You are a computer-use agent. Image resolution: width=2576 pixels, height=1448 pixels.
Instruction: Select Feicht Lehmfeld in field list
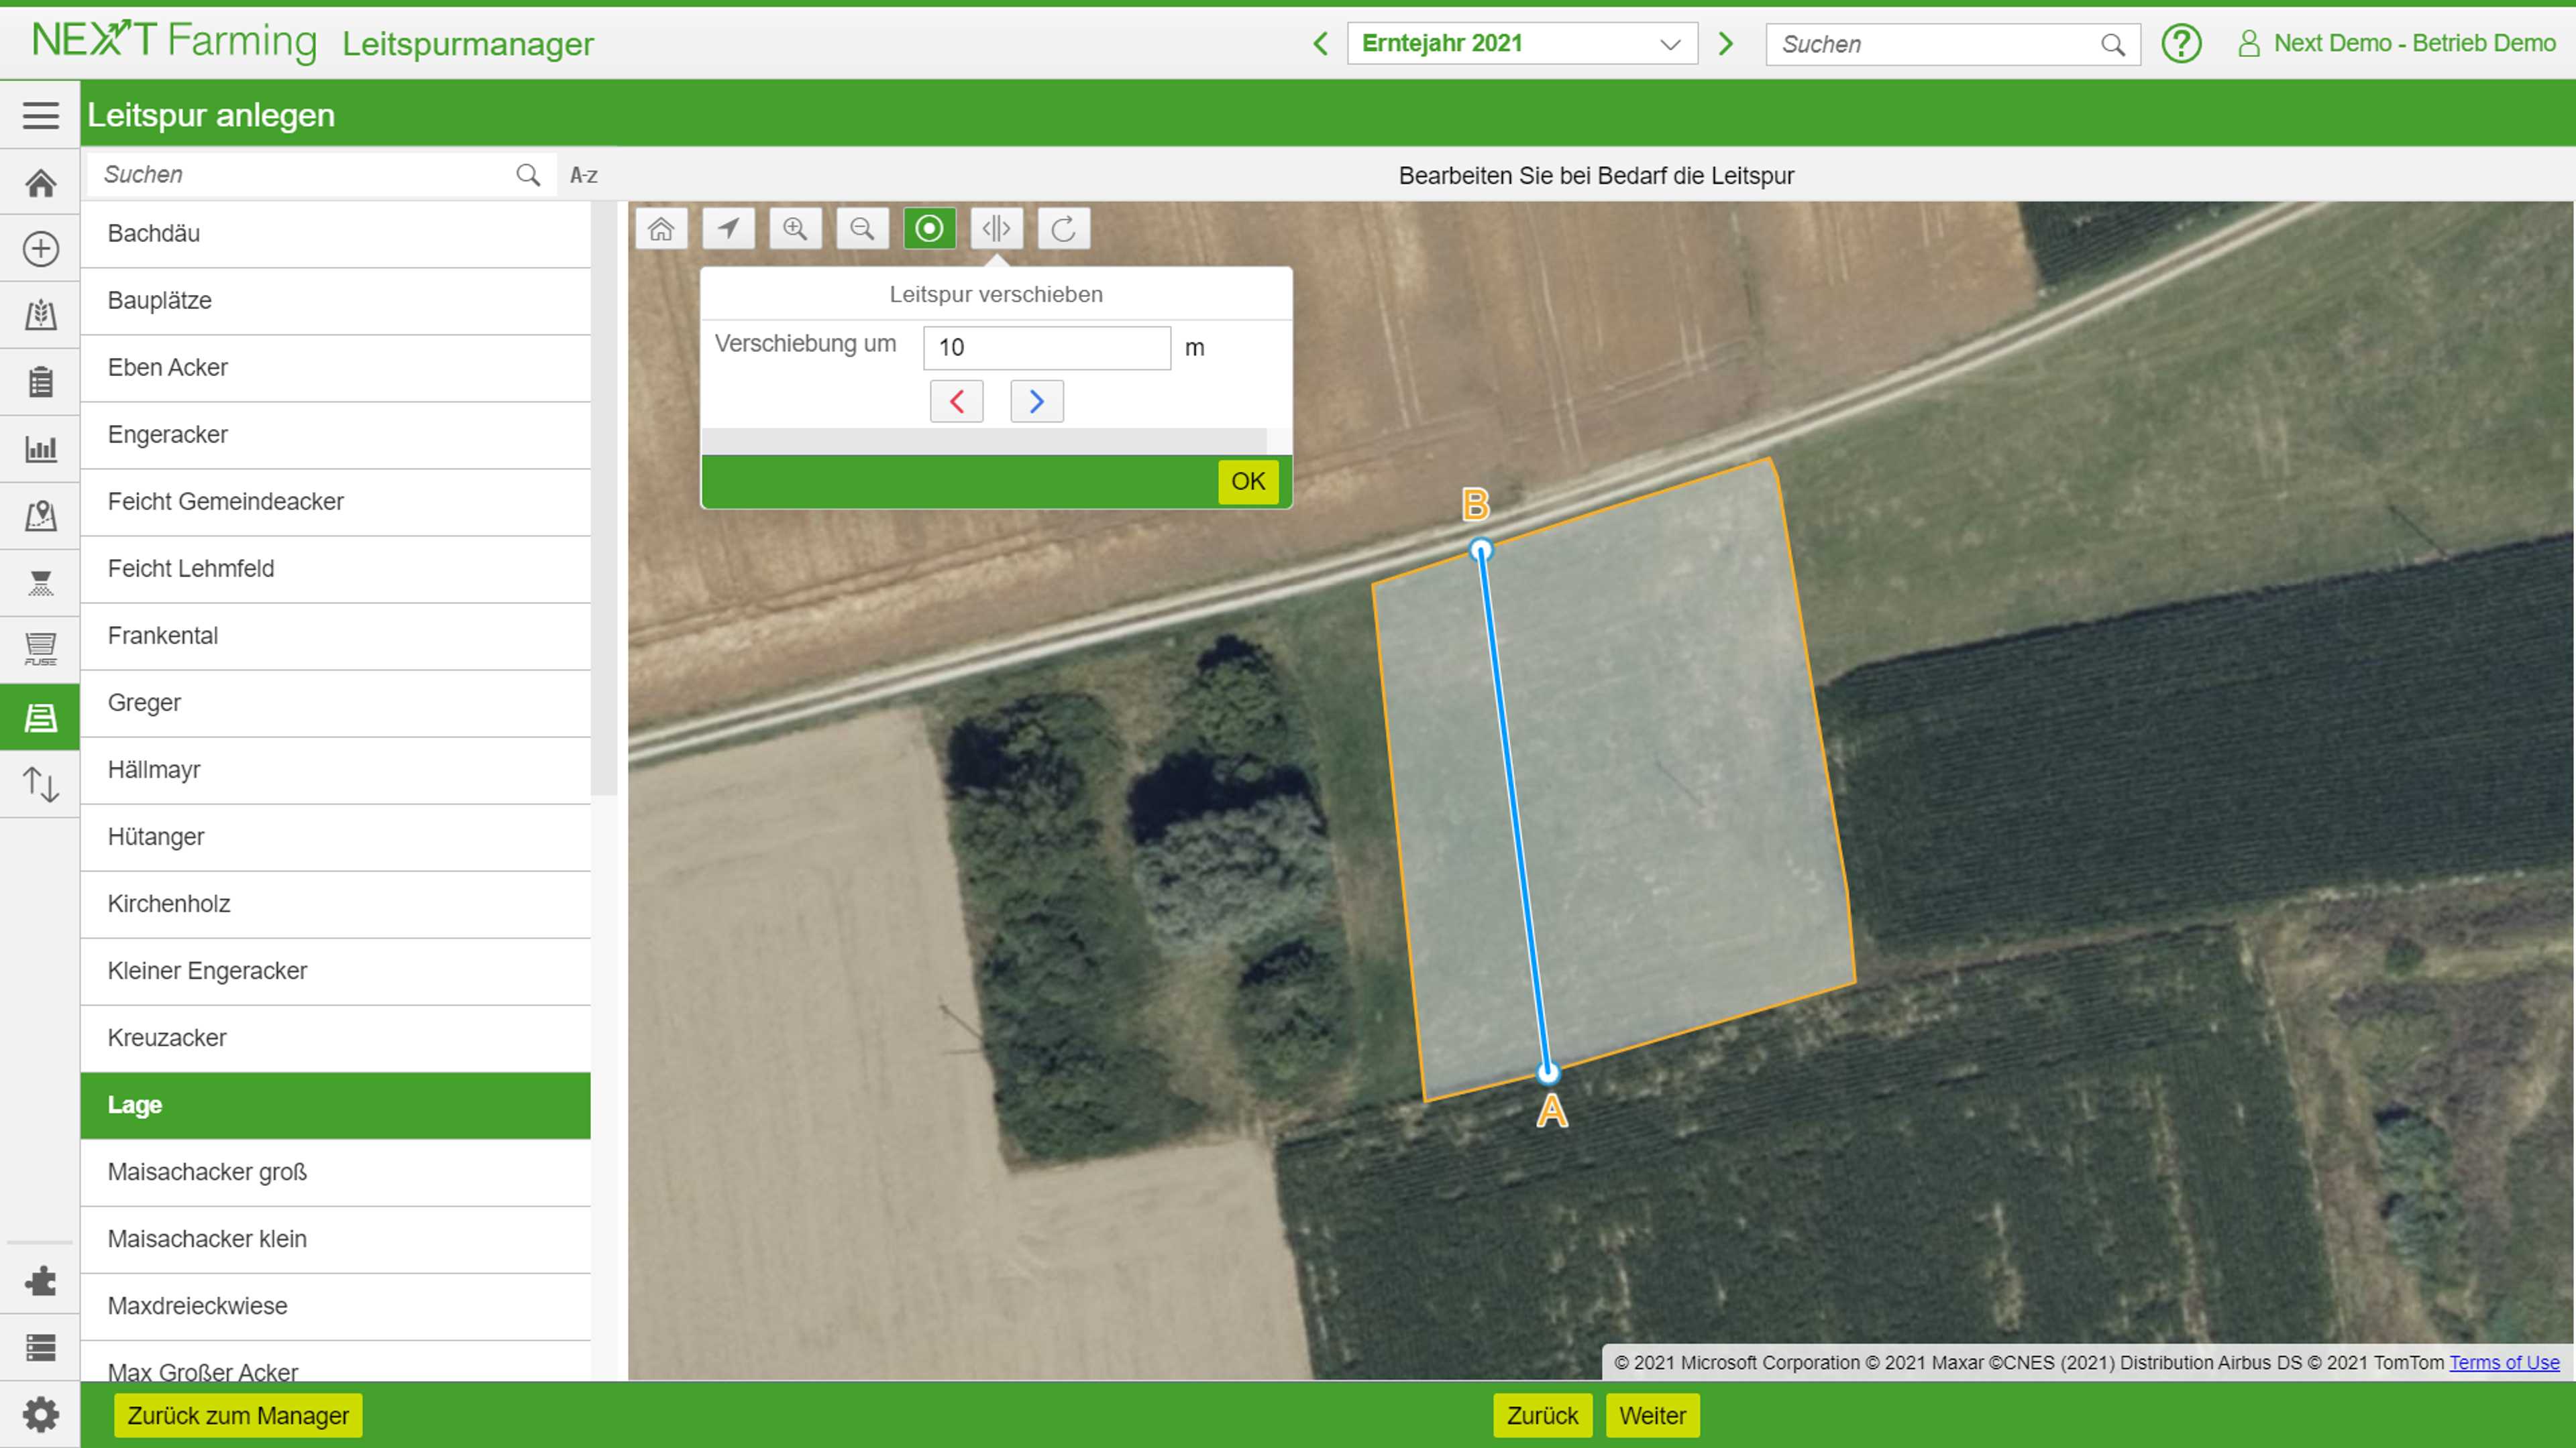[x=335, y=568]
